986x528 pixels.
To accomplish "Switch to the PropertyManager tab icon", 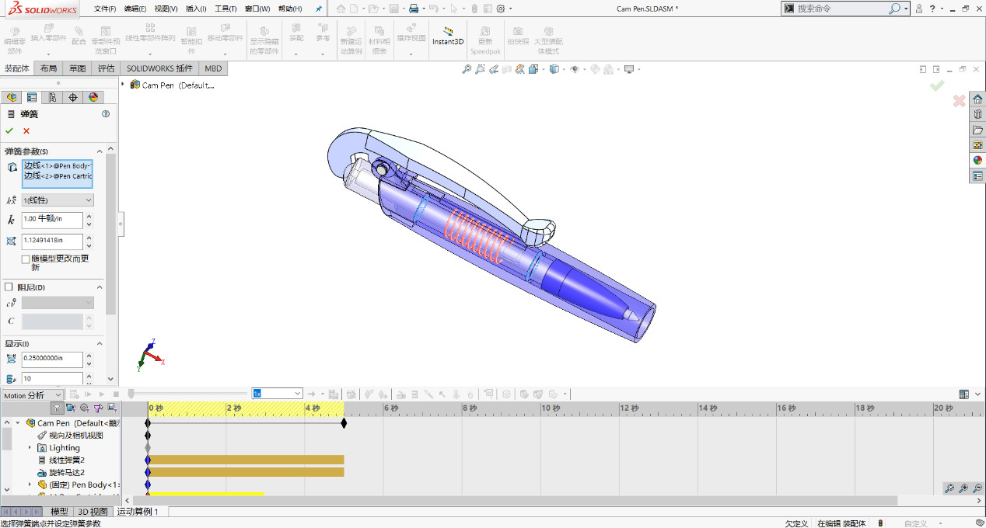I will pyautogui.click(x=32, y=97).
